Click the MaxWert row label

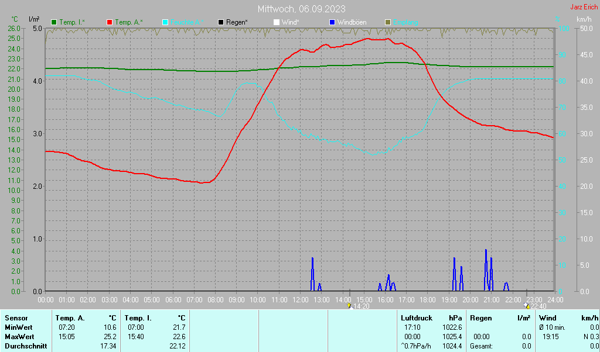pyautogui.click(x=20, y=337)
